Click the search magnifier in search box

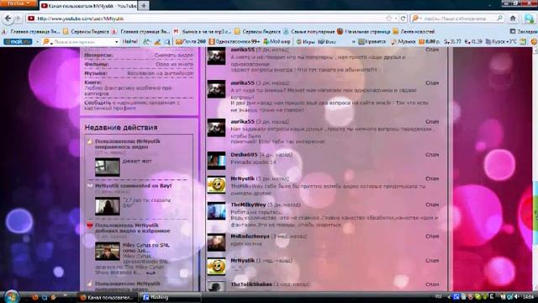coord(500,19)
